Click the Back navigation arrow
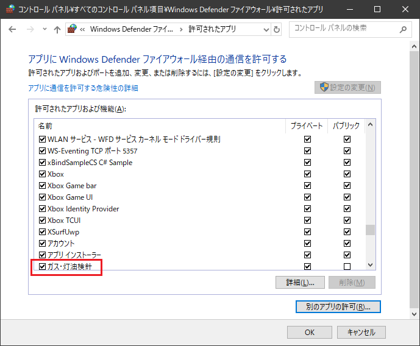420x346 pixels. click(x=13, y=29)
